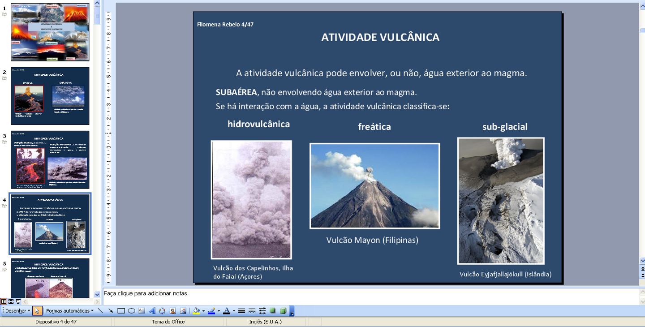This screenshot has height=327, width=645.
Task: Expand the Fill Color dropdown arrow
Action: [203, 311]
